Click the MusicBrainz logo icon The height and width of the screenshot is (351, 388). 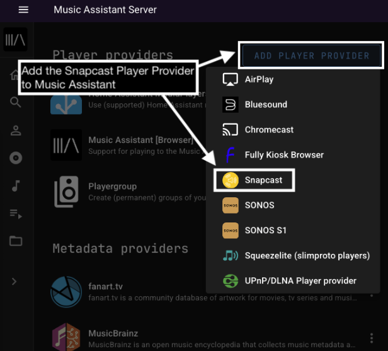click(66, 337)
